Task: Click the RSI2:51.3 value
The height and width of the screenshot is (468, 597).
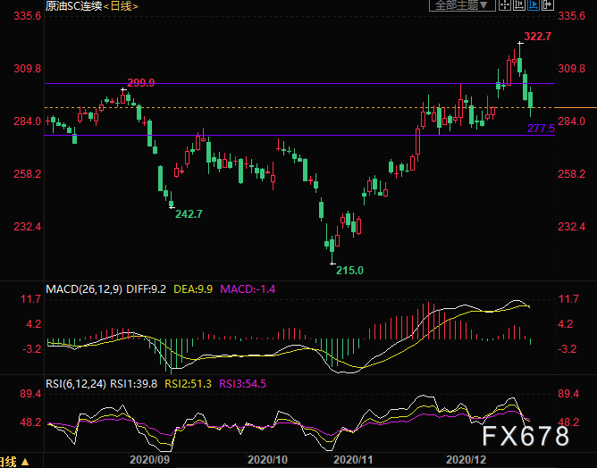Action: (x=188, y=383)
